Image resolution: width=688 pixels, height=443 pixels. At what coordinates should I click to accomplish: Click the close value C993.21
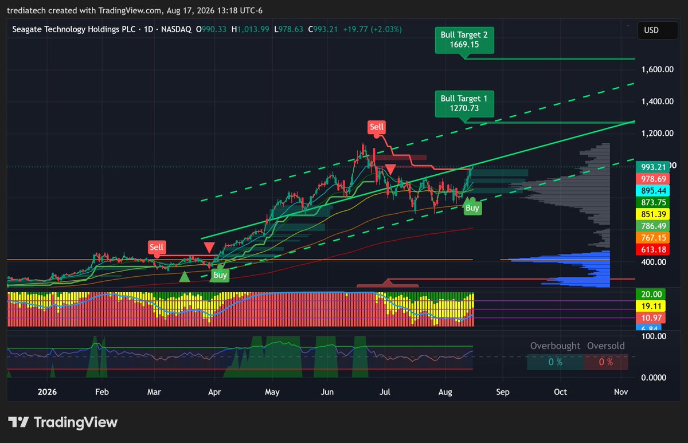click(323, 29)
